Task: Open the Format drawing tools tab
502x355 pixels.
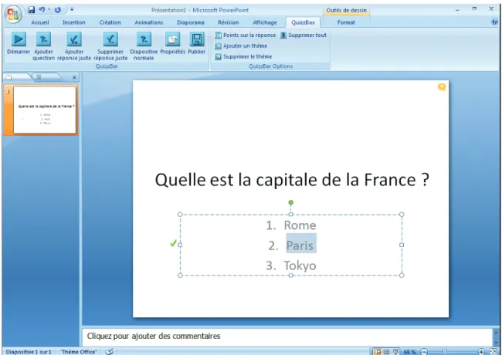Action: [346, 22]
